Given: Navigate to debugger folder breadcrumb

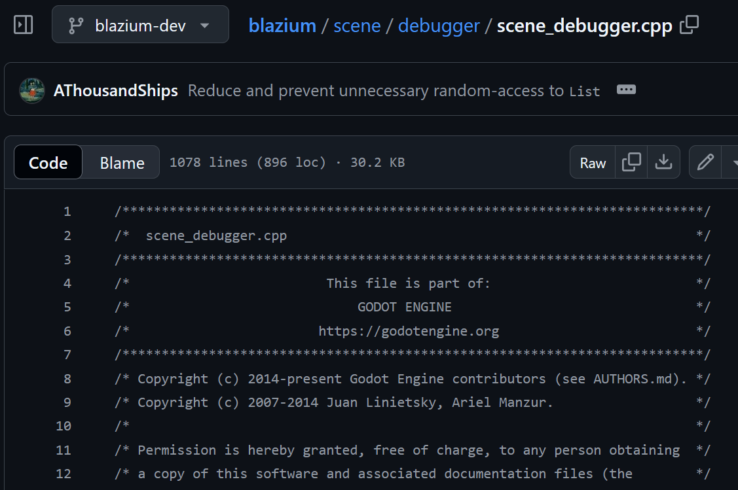Looking at the screenshot, I should (x=439, y=26).
